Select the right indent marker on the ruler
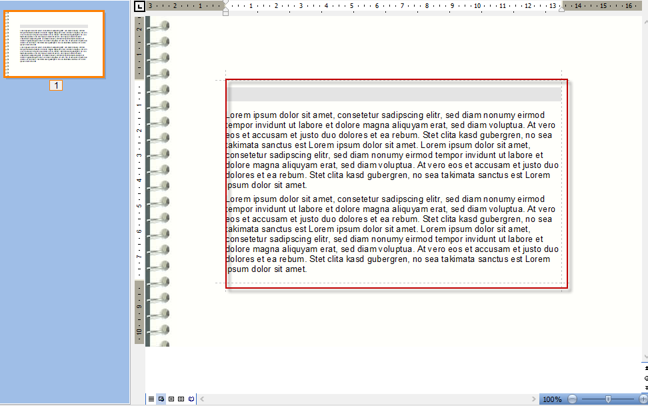 561,9
